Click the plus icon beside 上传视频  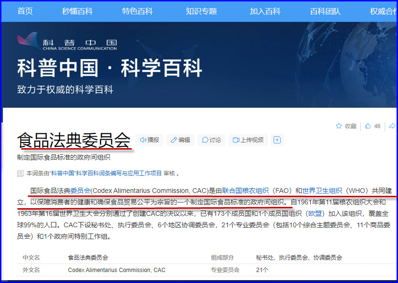[x=277, y=140]
